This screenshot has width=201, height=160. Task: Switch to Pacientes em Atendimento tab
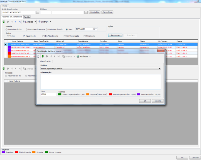pyautogui.click(x=12, y=17)
